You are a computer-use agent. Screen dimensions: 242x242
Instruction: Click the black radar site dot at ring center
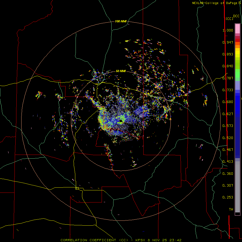(x=121, y=121)
